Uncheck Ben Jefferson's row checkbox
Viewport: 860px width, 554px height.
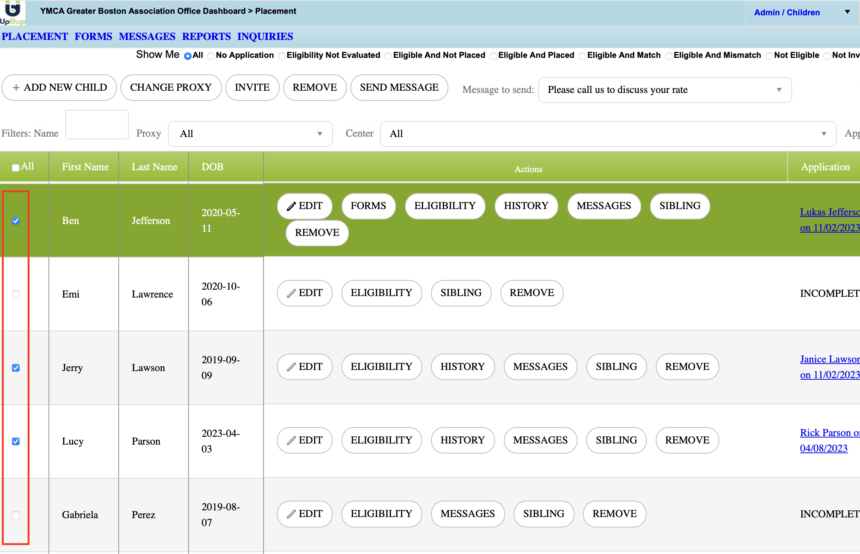click(16, 221)
